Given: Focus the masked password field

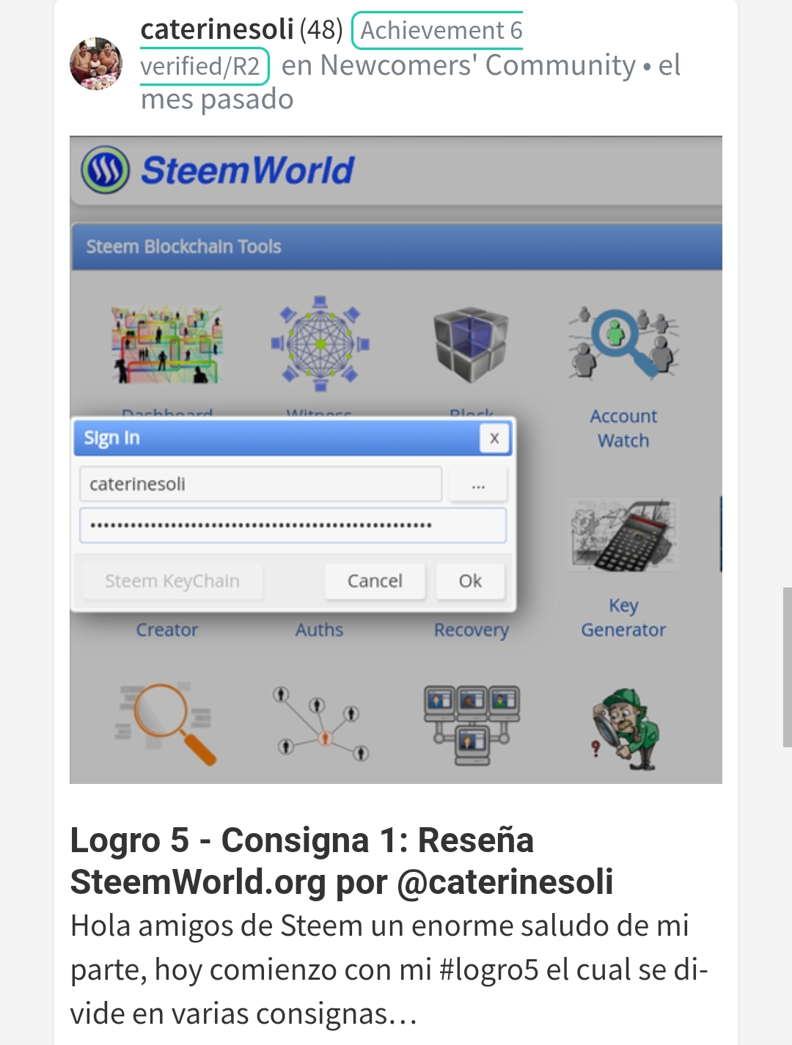Looking at the screenshot, I should 293,526.
